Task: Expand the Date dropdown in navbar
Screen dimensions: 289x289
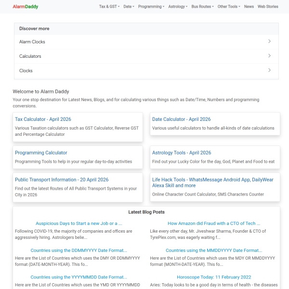Action: click(x=129, y=7)
